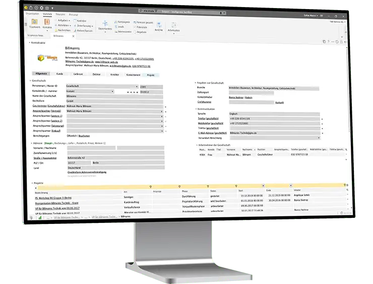Click the Name der Gesellschaft field
The width and height of the screenshot is (373, 284).
coord(114,96)
